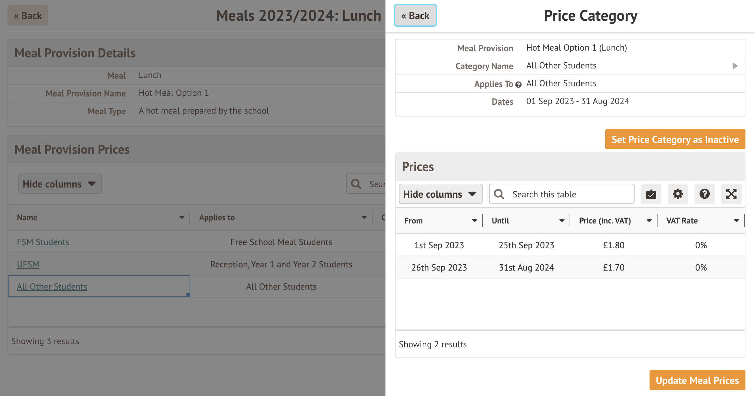Click Set Price Category as Inactive

tap(675, 139)
